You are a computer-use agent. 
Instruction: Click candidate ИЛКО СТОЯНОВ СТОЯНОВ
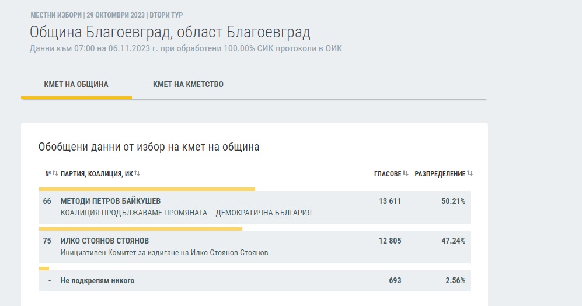(x=104, y=241)
